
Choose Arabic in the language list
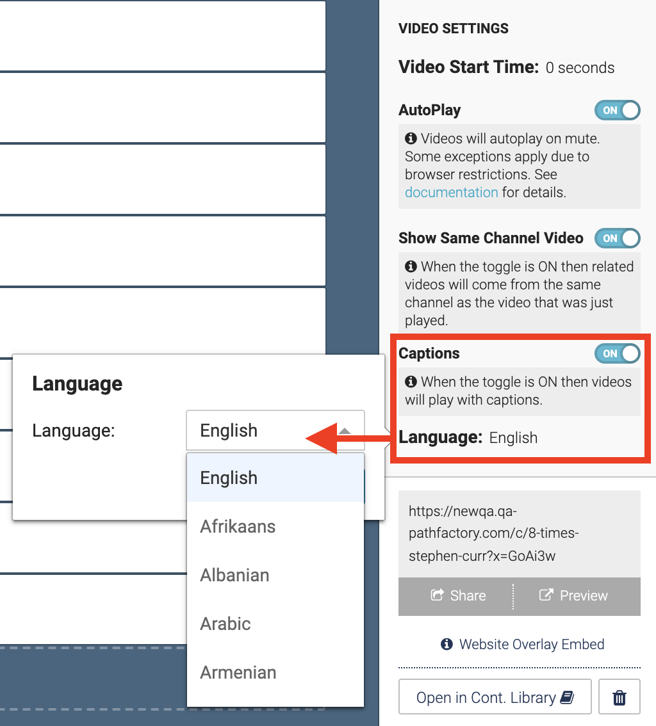tap(275, 624)
